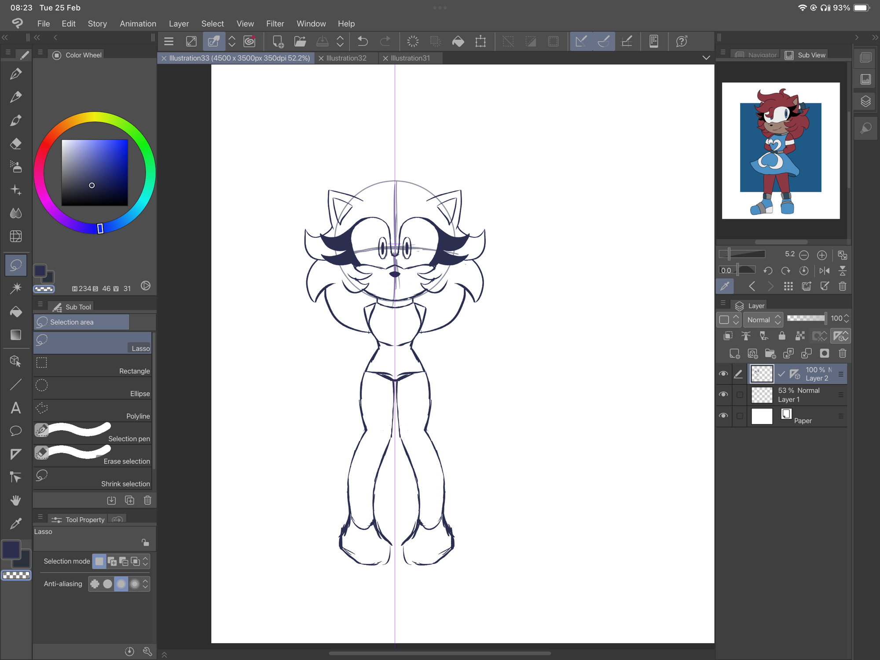Screen dimensions: 880x660
Task: Toggle Snap to ruler in command bar
Action: pos(581,41)
